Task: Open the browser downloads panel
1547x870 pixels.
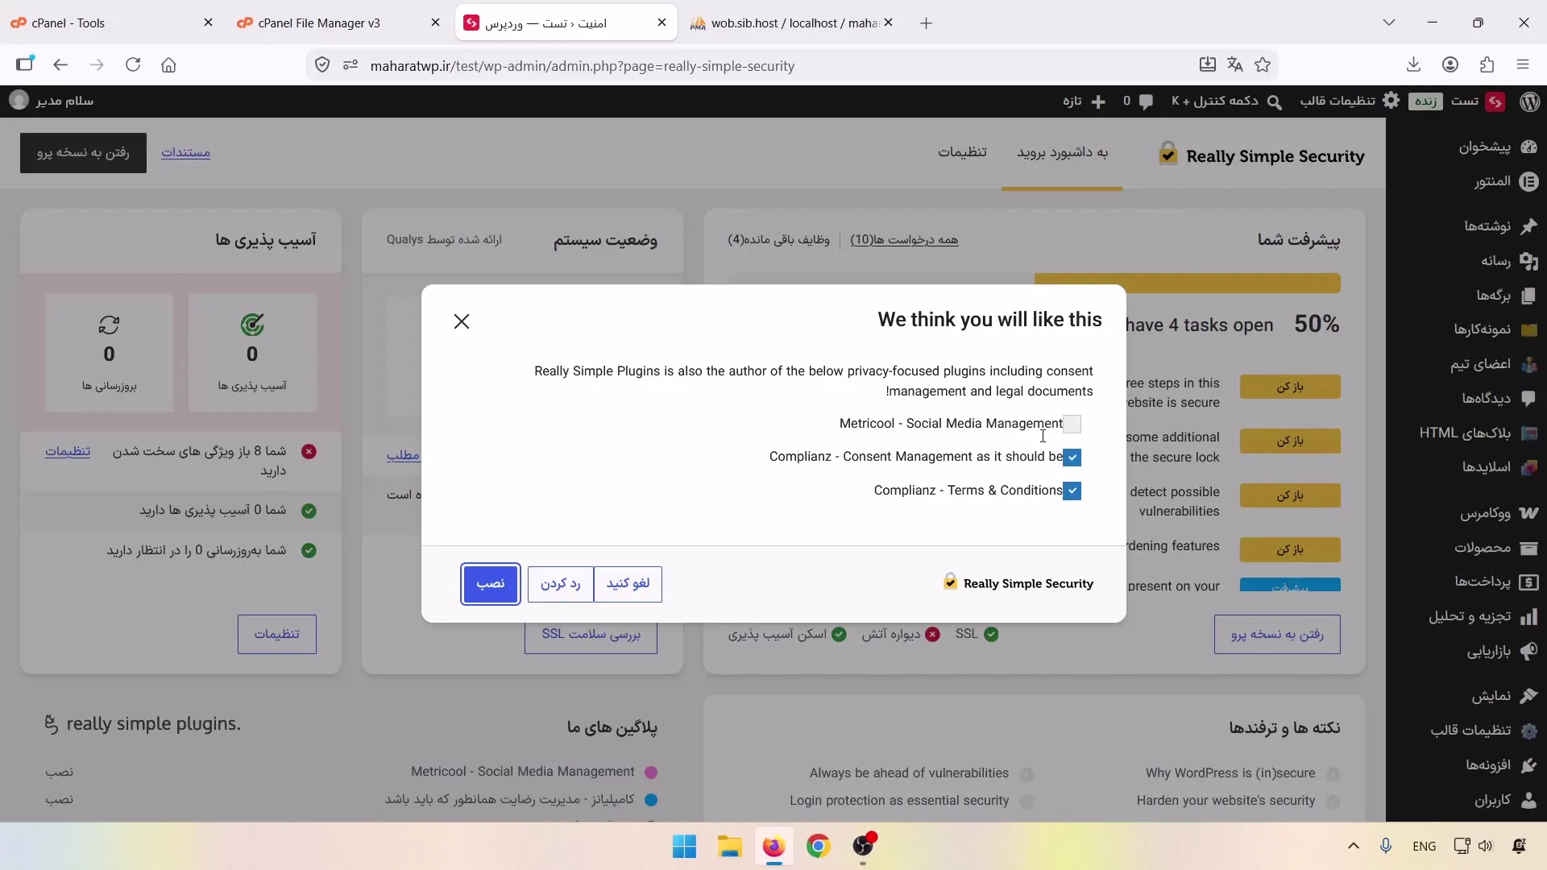Action: (x=1413, y=65)
